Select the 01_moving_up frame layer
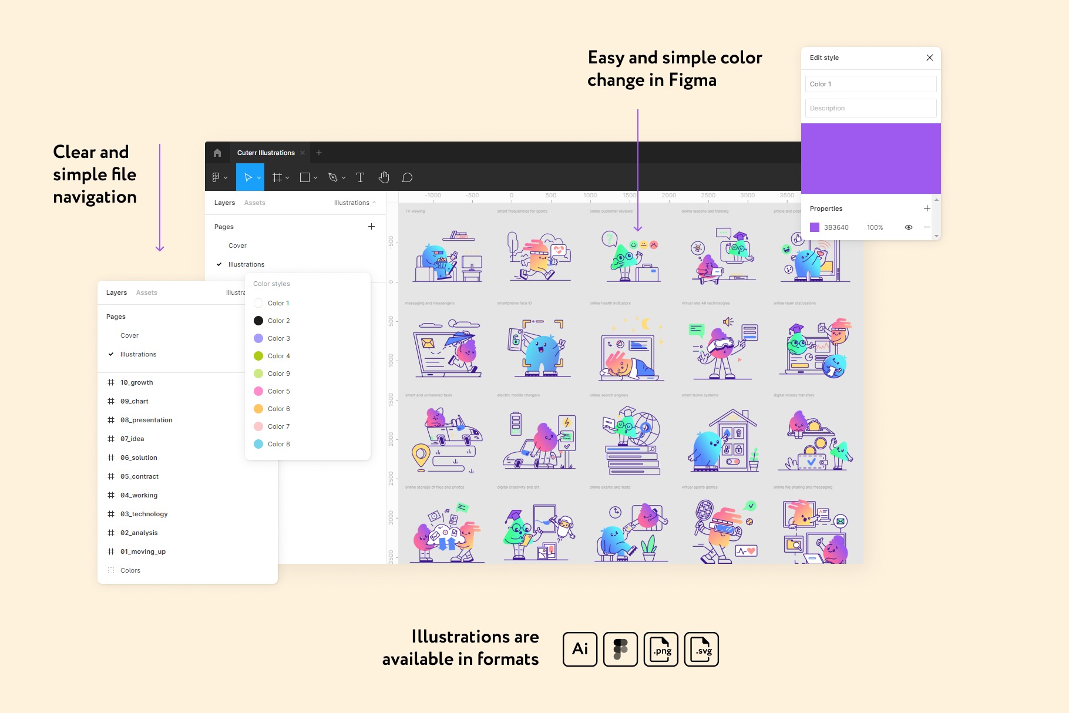 pyautogui.click(x=143, y=551)
